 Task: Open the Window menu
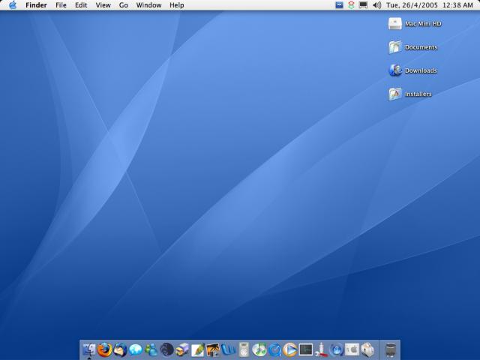(148, 5)
